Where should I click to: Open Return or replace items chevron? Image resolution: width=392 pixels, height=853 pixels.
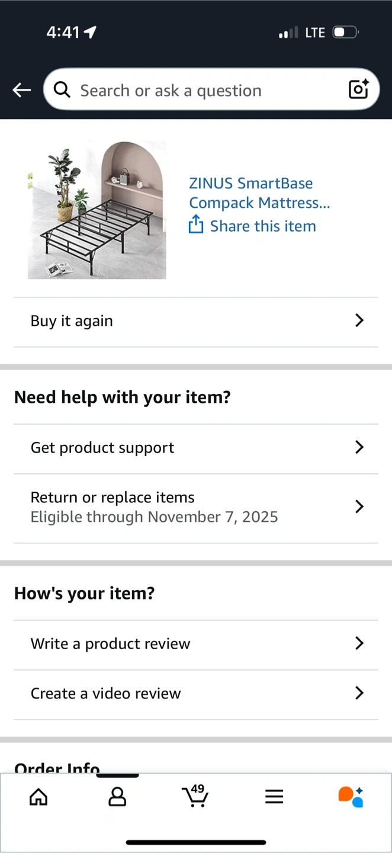coord(359,506)
